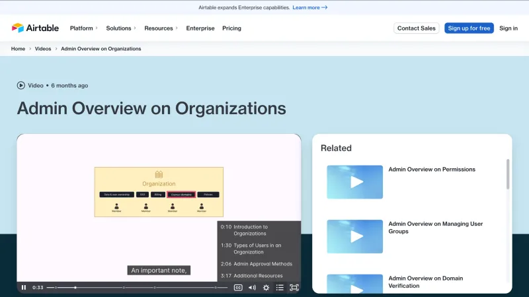Open the video in fullscreen mode
The width and height of the screenshot is (529, 297).
click(x=294, y=288)
